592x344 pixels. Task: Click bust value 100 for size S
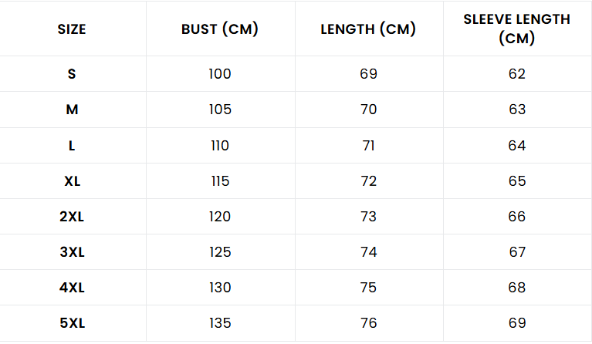[x=220, y=74]
